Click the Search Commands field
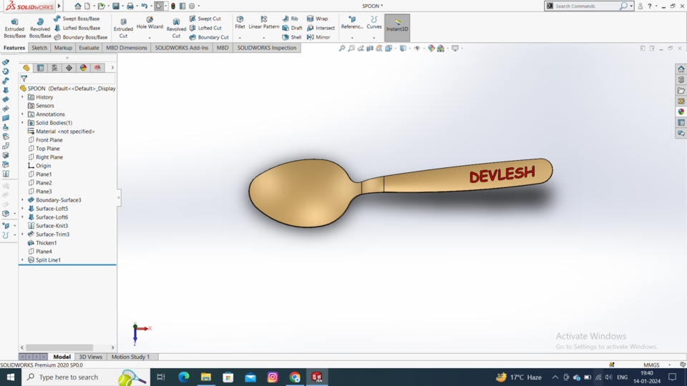This screenshot has width=687, height=386. tap(586, 6)
